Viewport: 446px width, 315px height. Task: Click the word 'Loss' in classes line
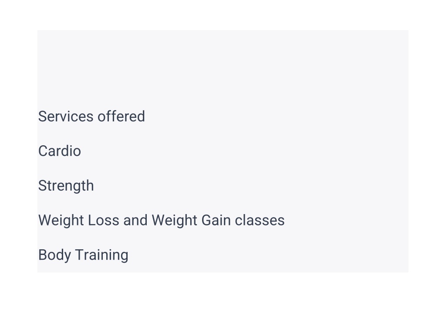coord(104,220)
